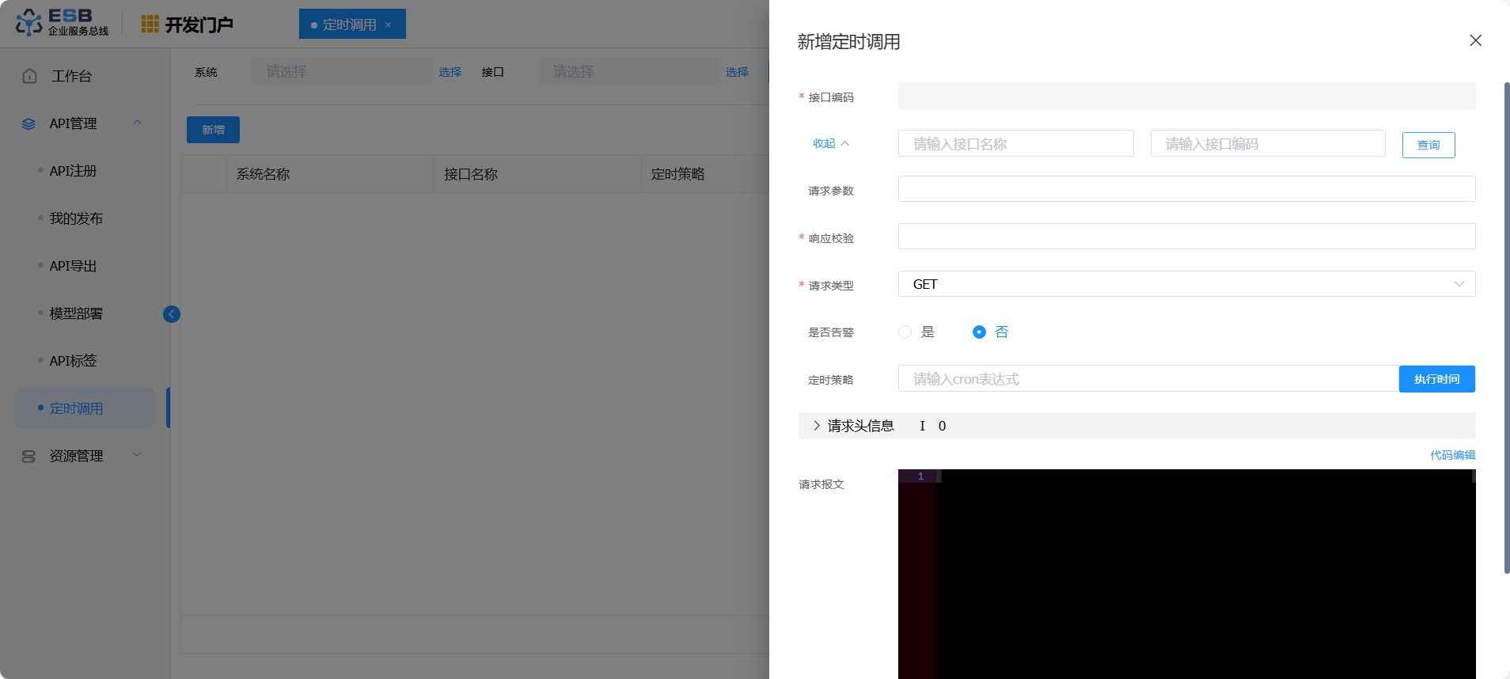Collapse sidebar with the round arrow handle
This screenshot has height=679, width=1510.
point(172,314)
